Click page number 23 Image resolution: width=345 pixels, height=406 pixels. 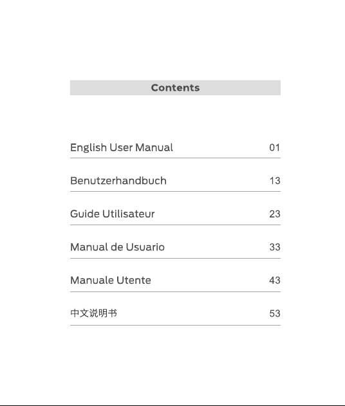[275, 214]
